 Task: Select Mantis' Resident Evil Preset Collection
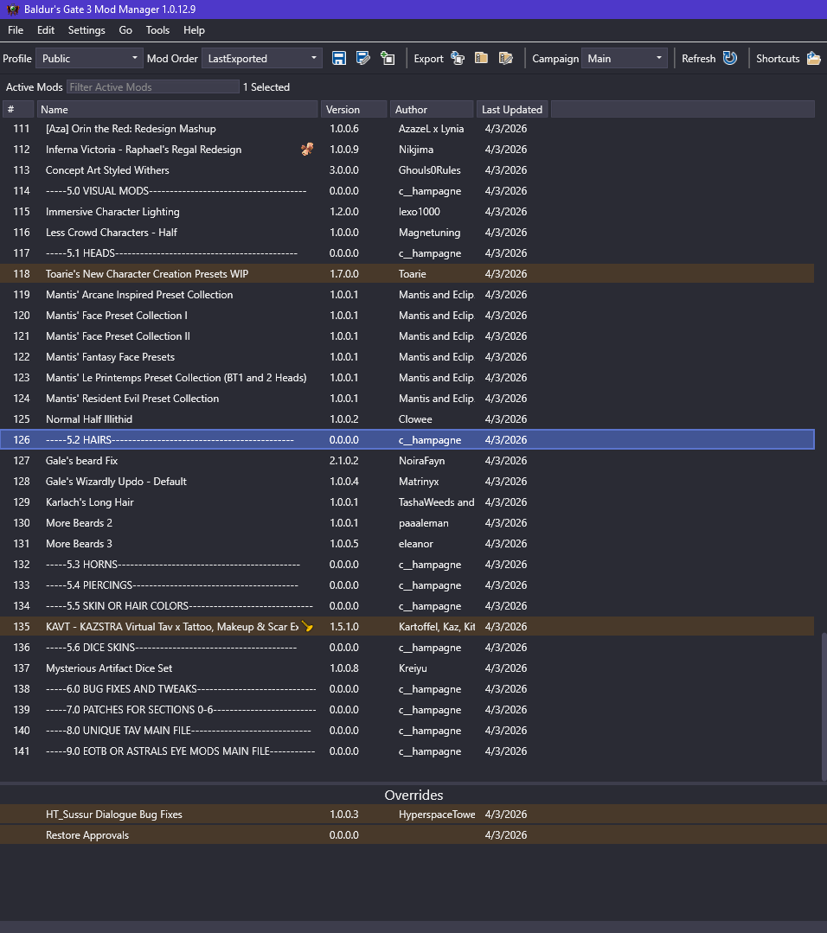click(407, 399)
